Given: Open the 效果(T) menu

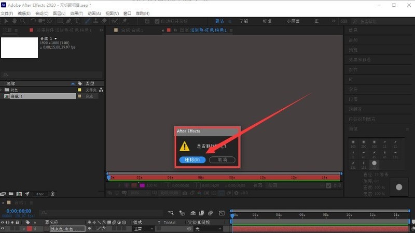Looking at the screenshot, I should (76, 13).
